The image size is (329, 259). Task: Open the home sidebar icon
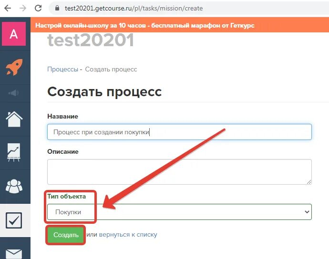pyautogui.click(x=14, y=119)
